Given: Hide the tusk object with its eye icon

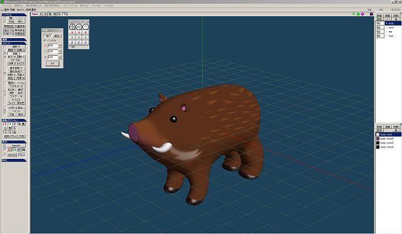Looking at the screenshot, I should [x=378, y=36].
